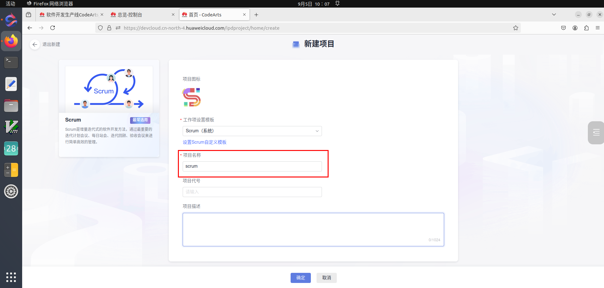Open Firefox recent browsing view
The height and width of the screenshot is (288, 604).
tap(28, 15)
